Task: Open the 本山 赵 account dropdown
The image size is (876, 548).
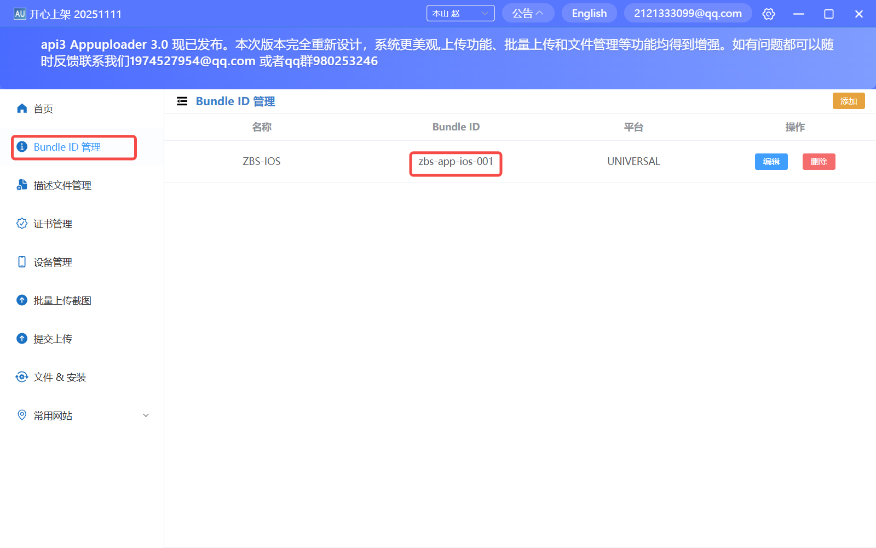Action: click(460, 13)
